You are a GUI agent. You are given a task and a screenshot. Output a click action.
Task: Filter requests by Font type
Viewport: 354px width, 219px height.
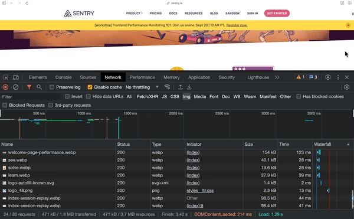214,97
